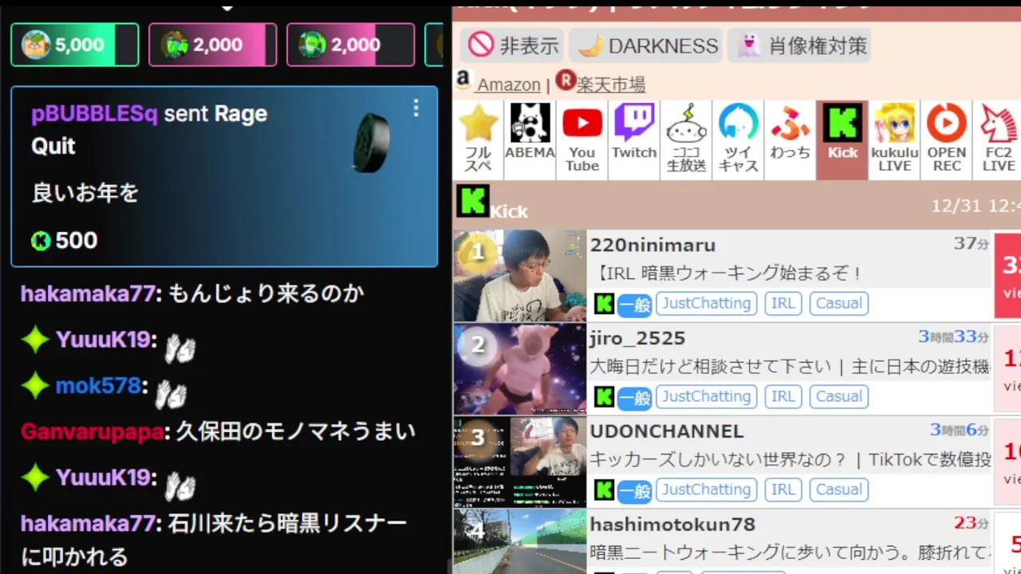Select the second 2,000 gift badge
This screenshot has height=574, width=1021.
click(351, 45)
